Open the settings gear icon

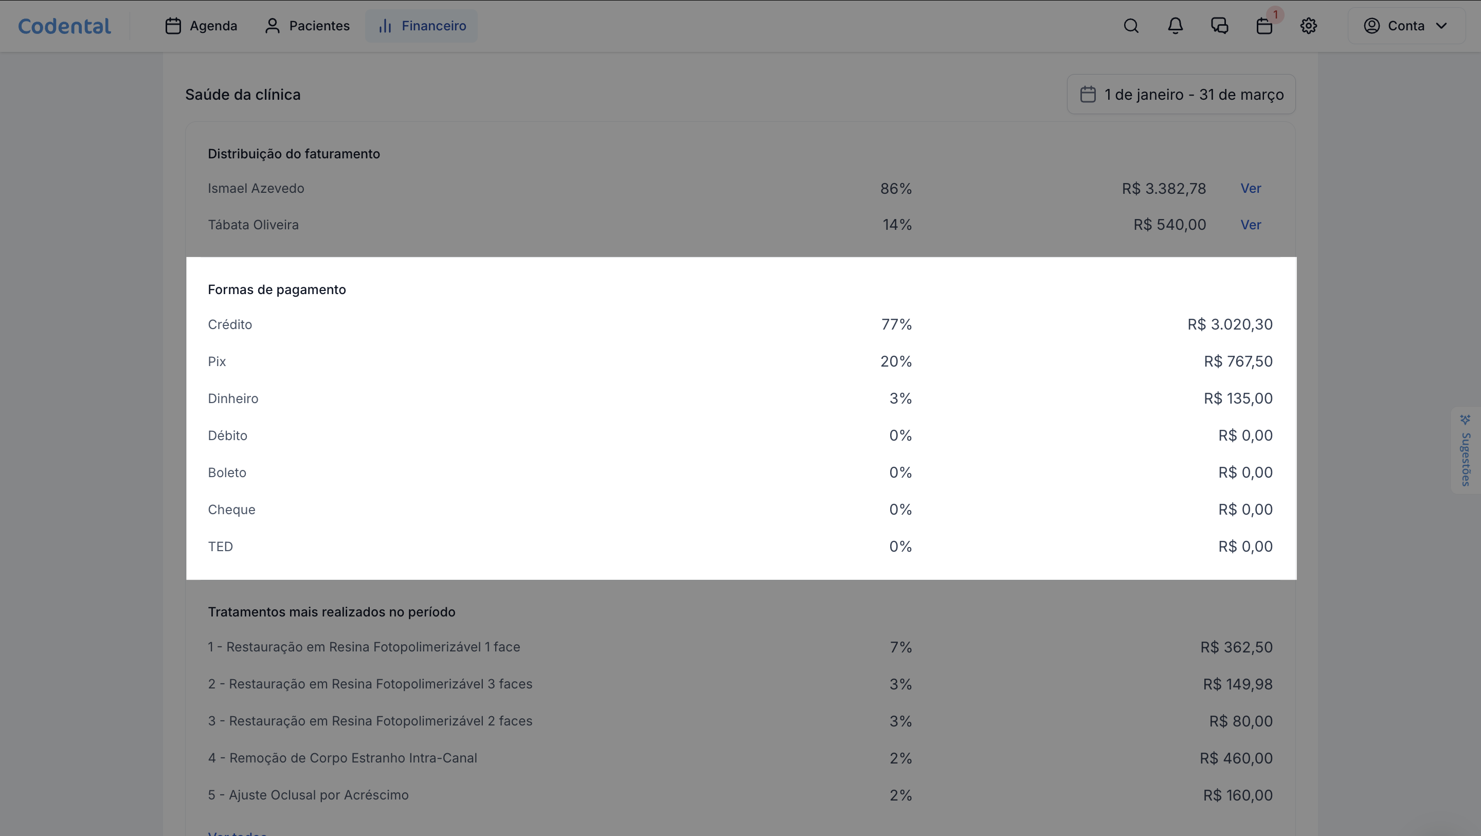pyautogui.click(x=1309, y=26)
